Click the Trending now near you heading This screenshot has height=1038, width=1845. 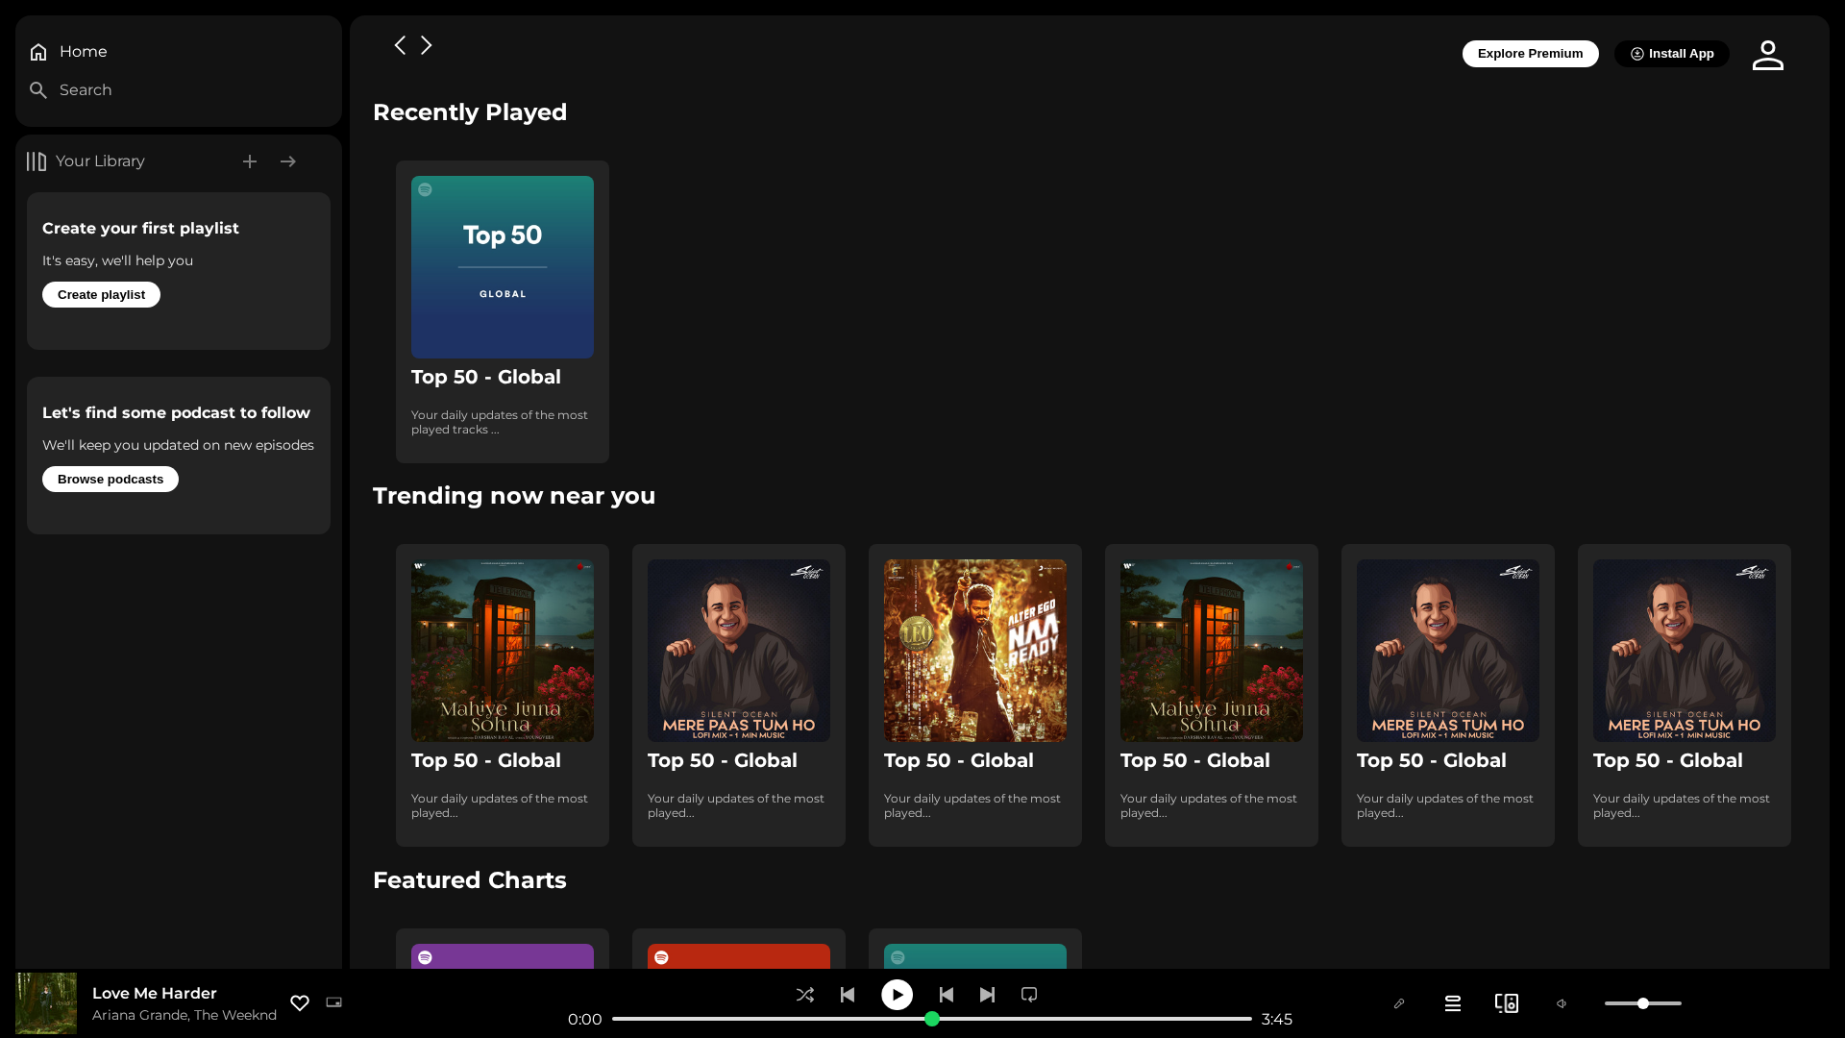[x=514, y=496]
